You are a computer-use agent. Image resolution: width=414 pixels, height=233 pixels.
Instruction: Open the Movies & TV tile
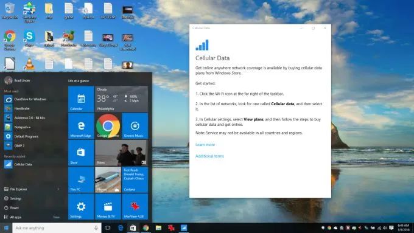108,207
